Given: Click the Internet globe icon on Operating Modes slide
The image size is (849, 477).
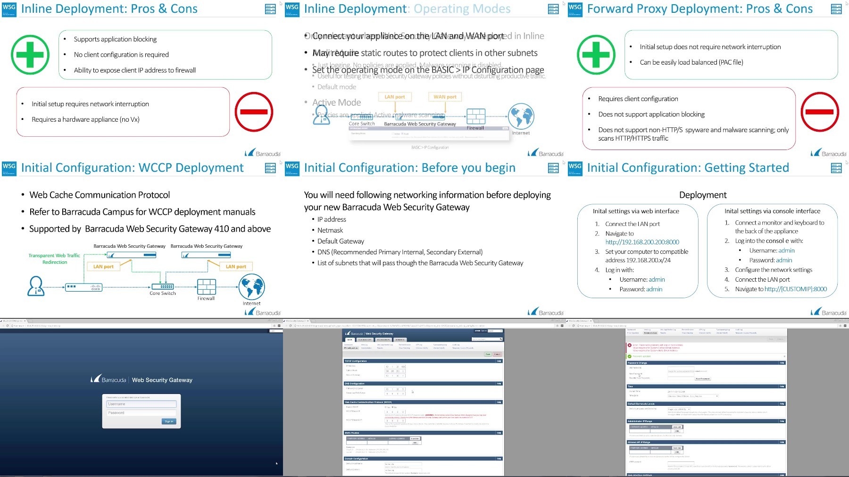Looking at the screenshot, I should 521,117.
